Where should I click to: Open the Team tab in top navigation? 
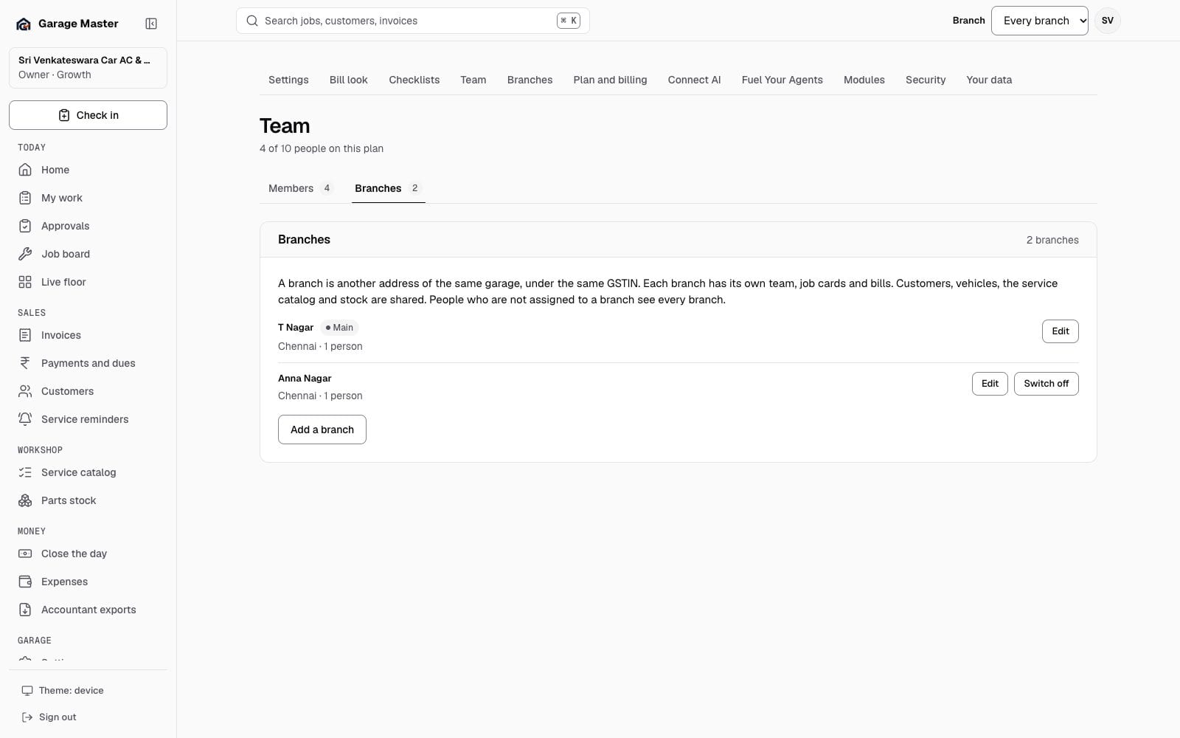tap(473, 80)
